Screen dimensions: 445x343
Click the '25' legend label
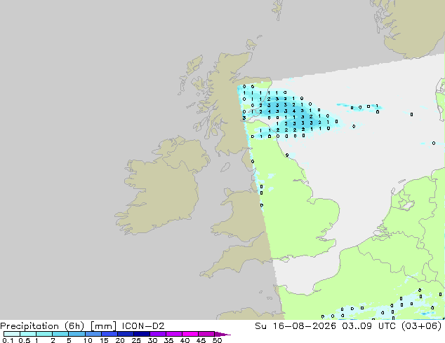click(x=136, y=340)
